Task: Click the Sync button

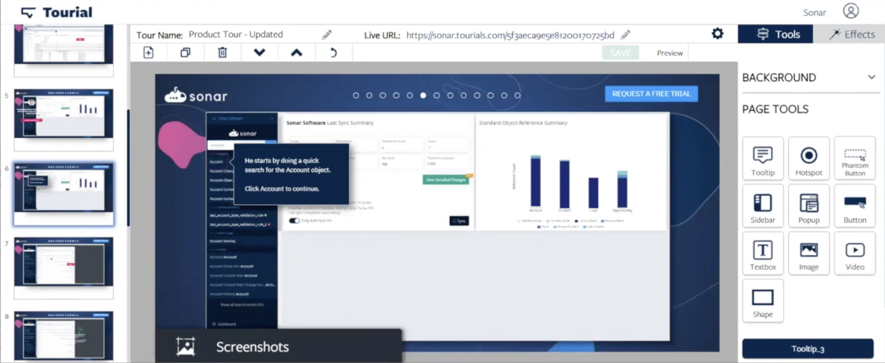Action: (459, 221)
